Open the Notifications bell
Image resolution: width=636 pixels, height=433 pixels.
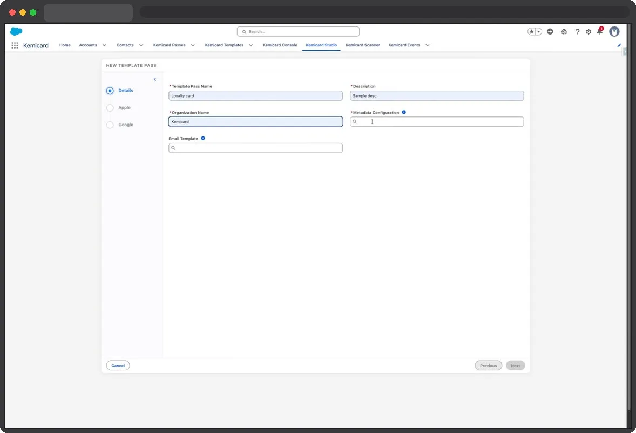[600, 31]
